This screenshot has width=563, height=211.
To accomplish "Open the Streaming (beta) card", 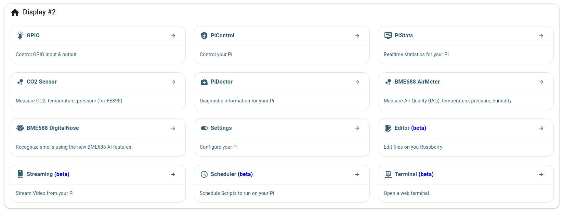I will (x=173, y=174).
